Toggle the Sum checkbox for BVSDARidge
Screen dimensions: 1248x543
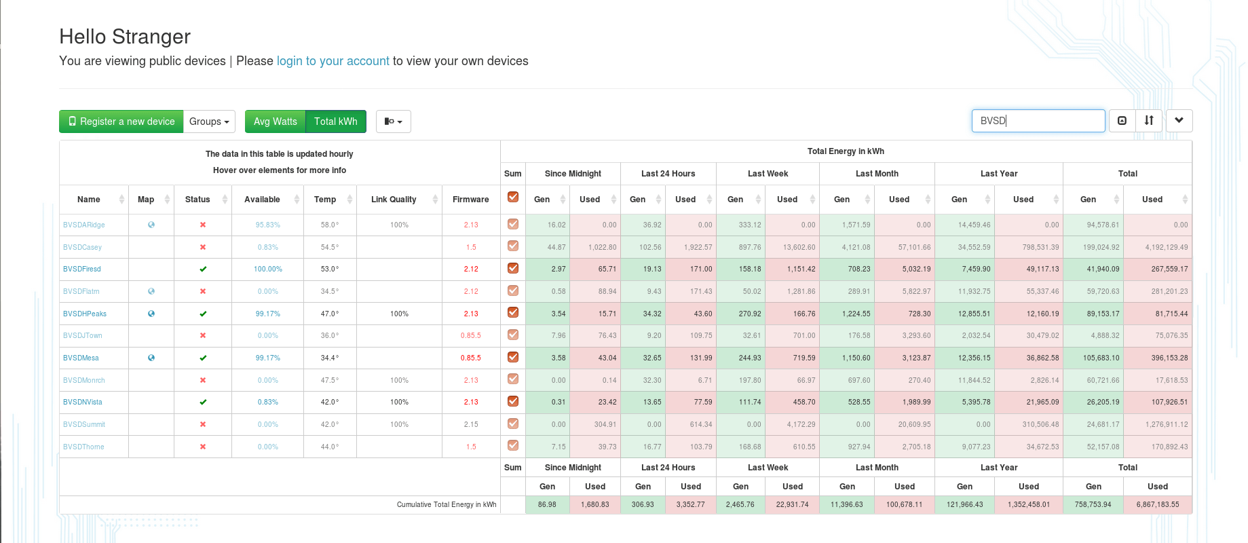point(513,224)
